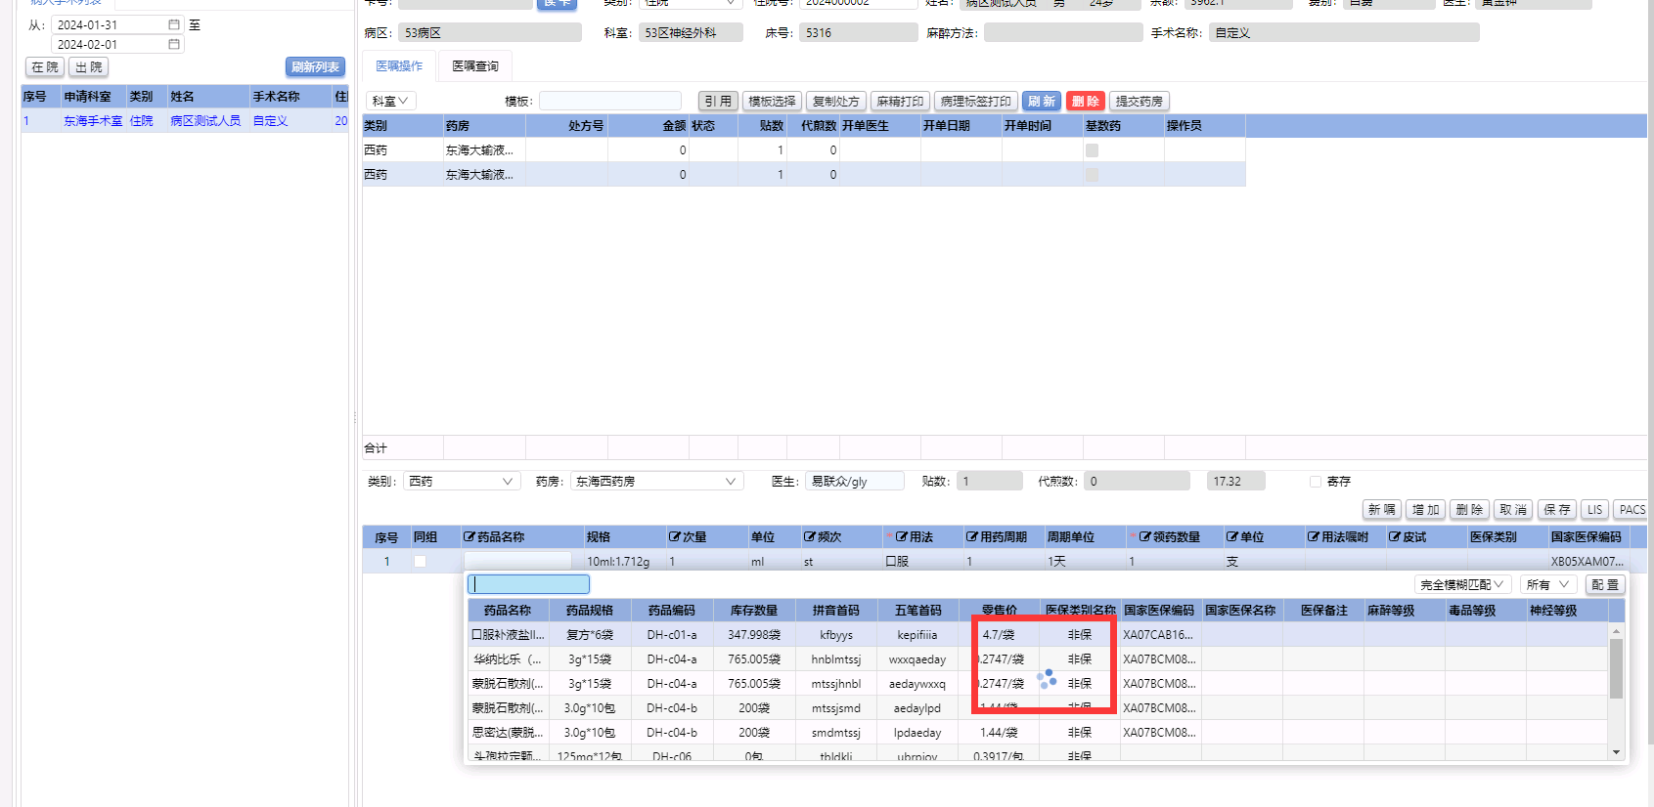Click the 引用 button
Image resolution: width=1654 pixels, height=807 pixels.
[x=718, y=102]
